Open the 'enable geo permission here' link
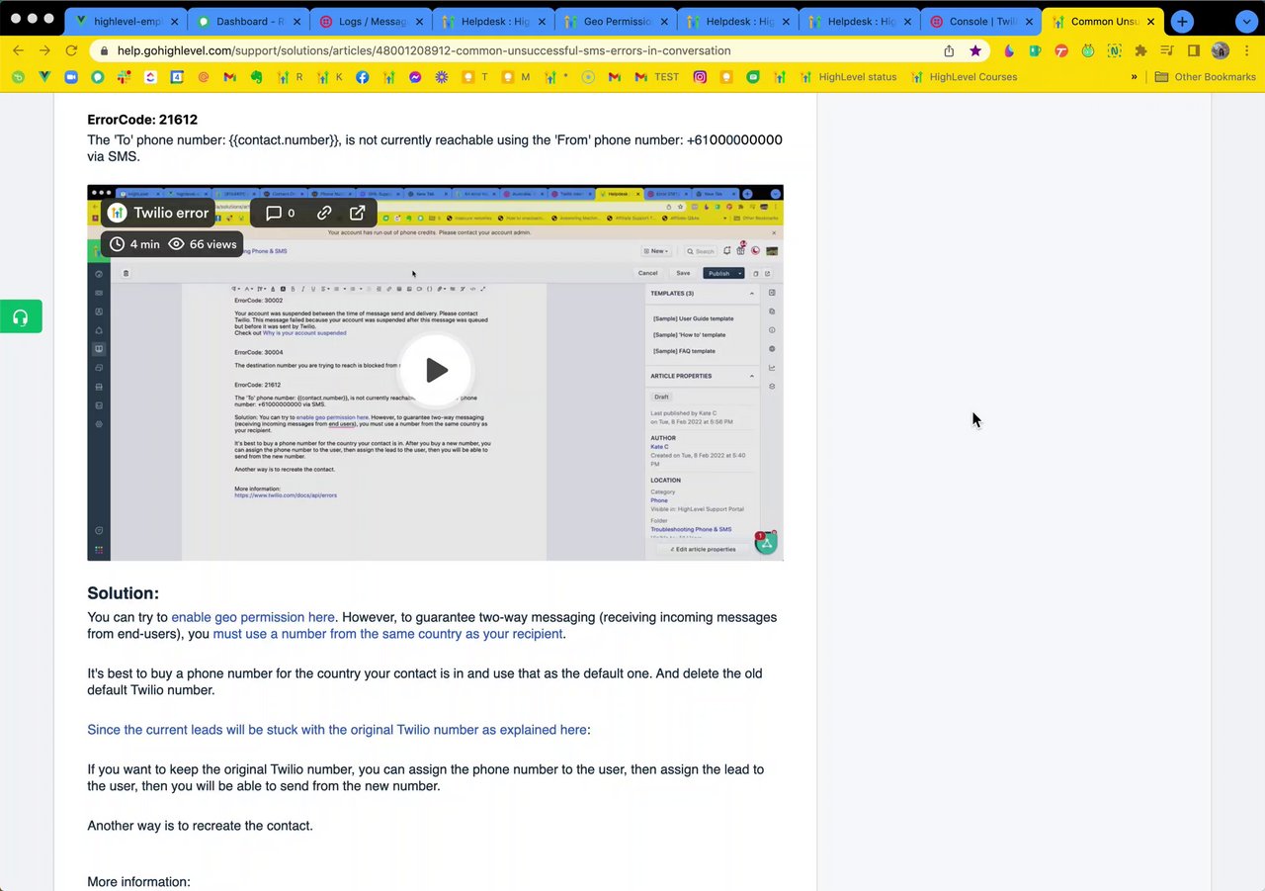 coord(253,617)
